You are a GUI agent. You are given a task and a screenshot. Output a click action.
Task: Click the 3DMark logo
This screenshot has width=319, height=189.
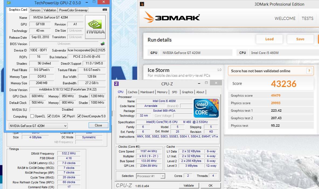pos(172,17)
